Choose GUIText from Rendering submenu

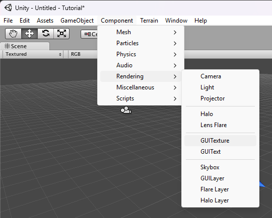220,152
